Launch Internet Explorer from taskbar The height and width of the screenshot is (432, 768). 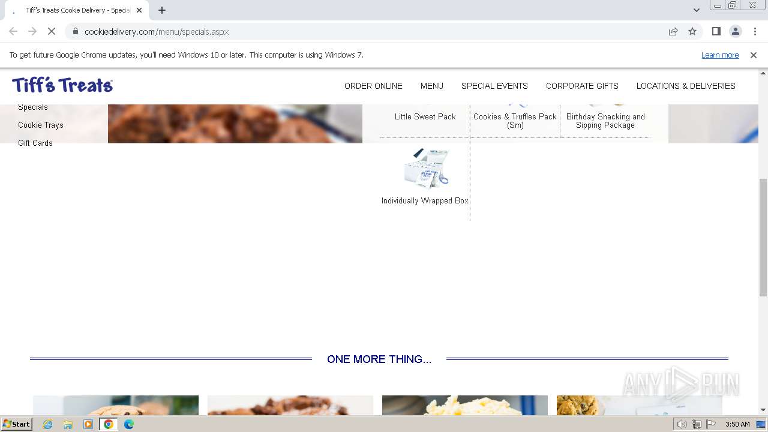tap(47, 424)
